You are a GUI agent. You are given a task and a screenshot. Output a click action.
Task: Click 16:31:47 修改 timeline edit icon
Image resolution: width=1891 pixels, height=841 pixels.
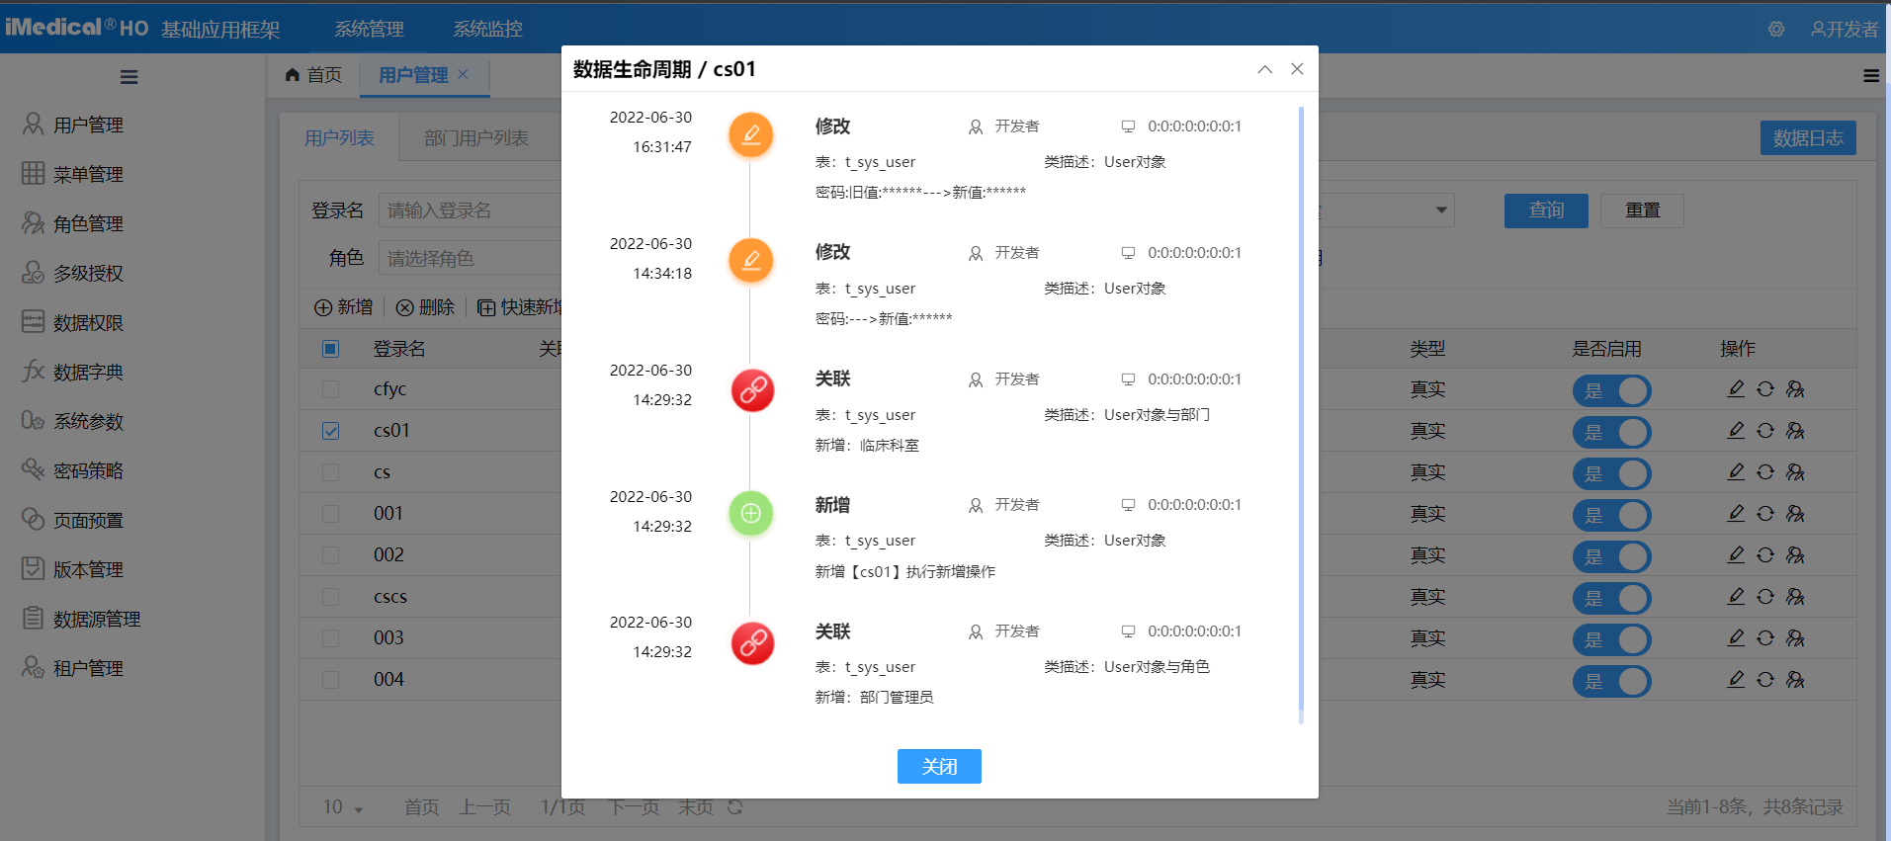(751, 134)
